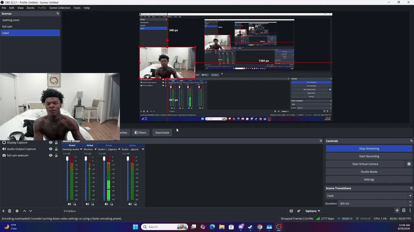Open Audio Input Capture channel dropdown
The image size is (414, 232).
click(119, 149)
